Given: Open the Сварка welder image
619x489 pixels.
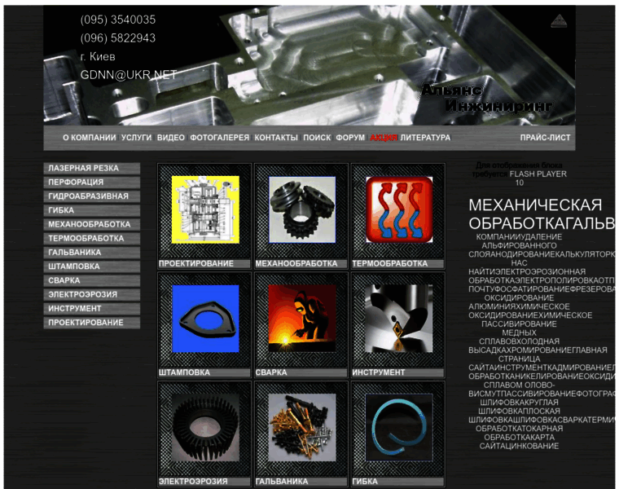Looking at the screenshot, I should coord(301,318).
